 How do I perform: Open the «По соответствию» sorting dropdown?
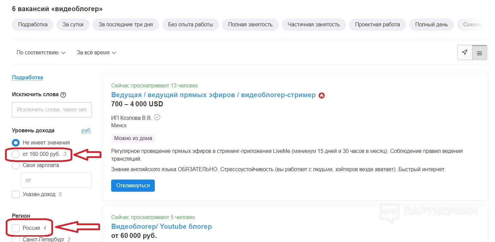point(41,53)
